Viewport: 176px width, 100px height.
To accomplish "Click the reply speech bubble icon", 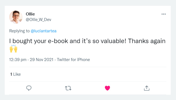I will pyautogui.click(x=29, y=88).
